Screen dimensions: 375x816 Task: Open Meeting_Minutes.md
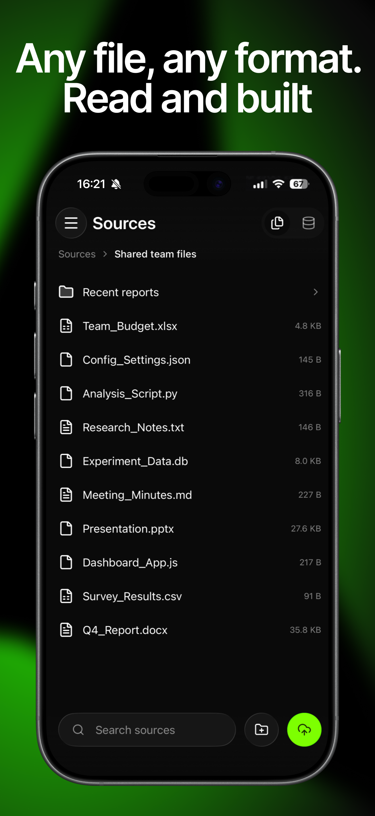coord(190,495)
